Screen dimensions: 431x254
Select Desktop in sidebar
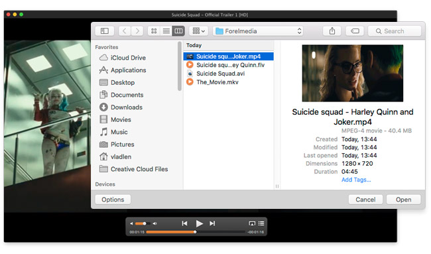(117, 82)
